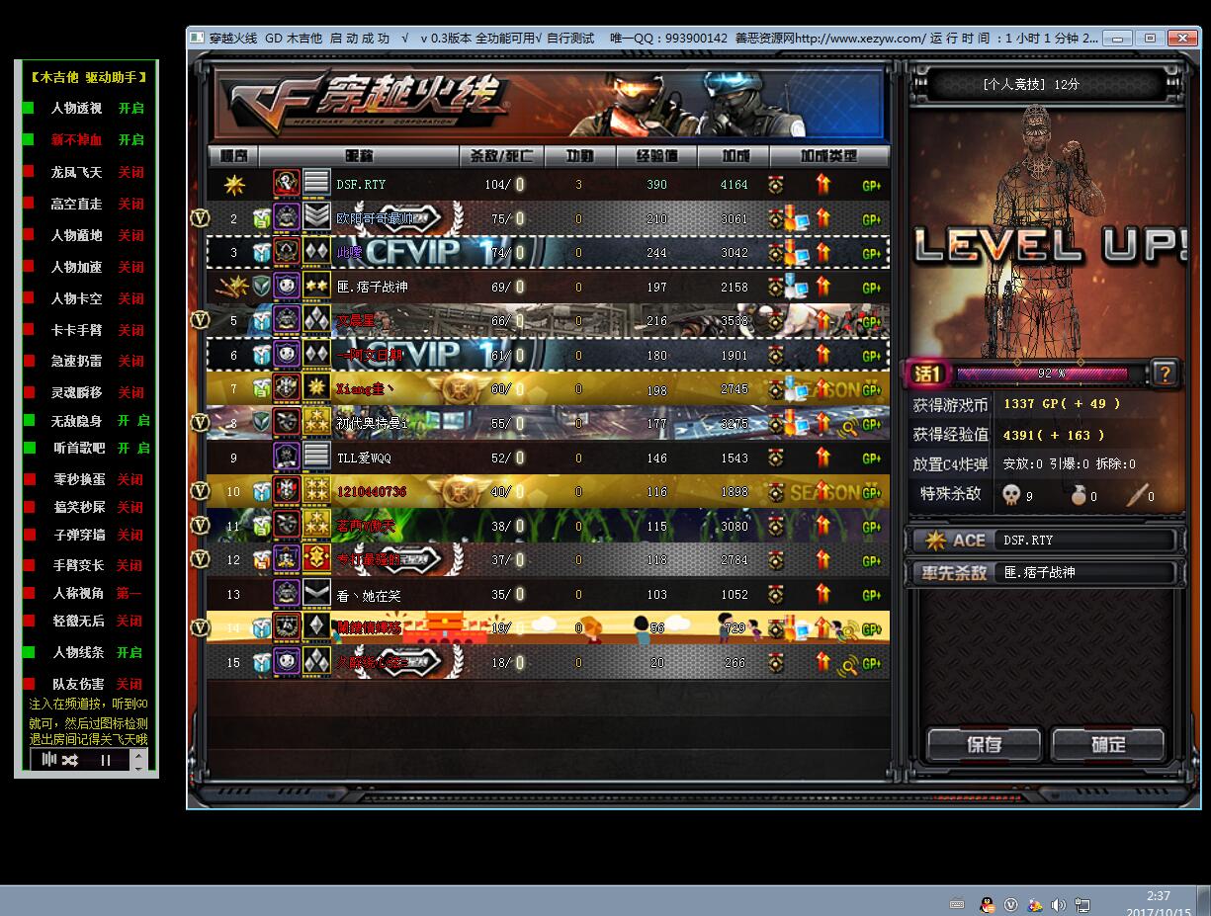
Task: Click the grenade kills icon
Action: (1079, 495)
